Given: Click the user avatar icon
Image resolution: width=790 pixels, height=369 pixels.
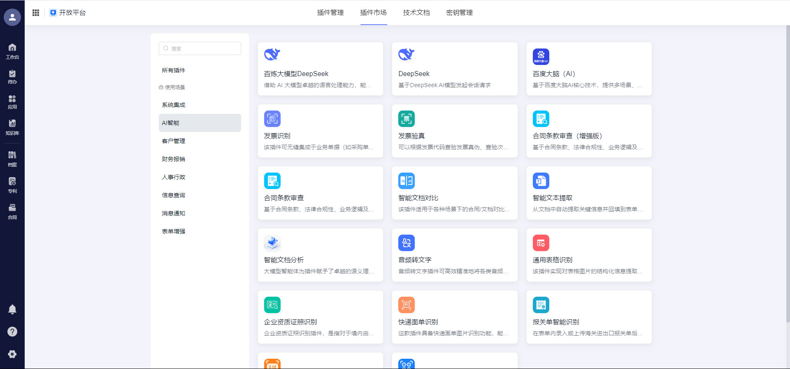Looking at the screenshot, I should (12, 17).
